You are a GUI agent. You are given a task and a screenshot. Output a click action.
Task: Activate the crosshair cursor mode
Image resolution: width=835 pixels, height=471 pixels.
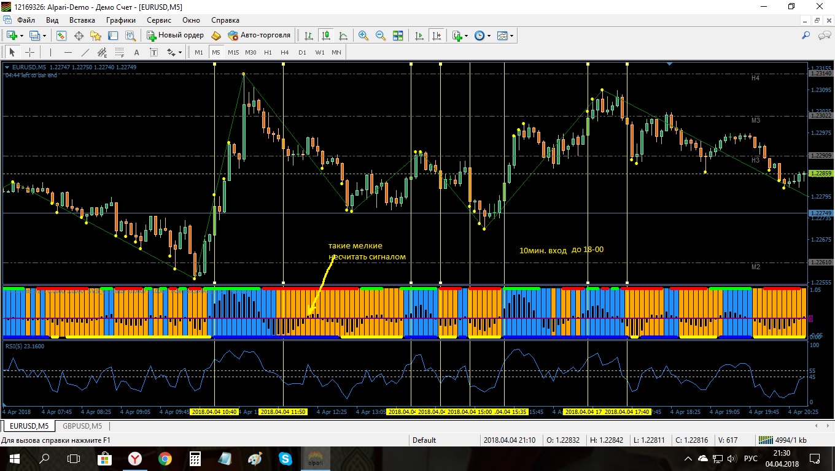[29, 52]
